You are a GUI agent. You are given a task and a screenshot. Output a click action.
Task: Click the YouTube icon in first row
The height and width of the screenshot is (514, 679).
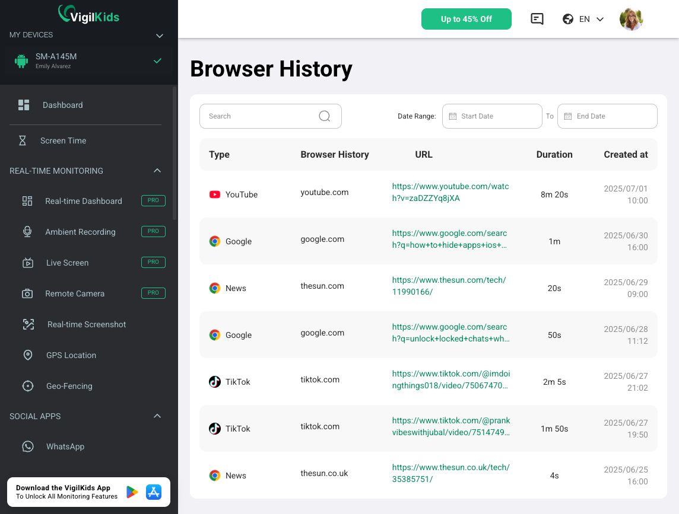[x=215, y=194]
